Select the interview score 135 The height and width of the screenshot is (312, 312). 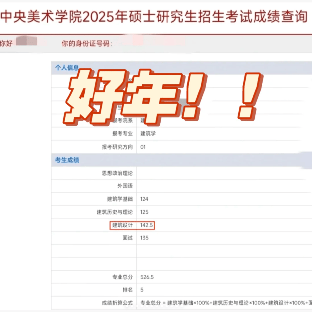(144, 238)
